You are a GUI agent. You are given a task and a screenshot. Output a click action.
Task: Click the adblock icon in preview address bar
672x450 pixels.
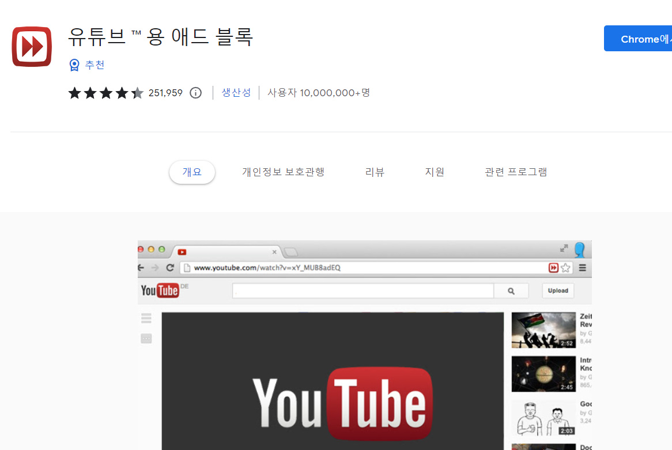553,268
